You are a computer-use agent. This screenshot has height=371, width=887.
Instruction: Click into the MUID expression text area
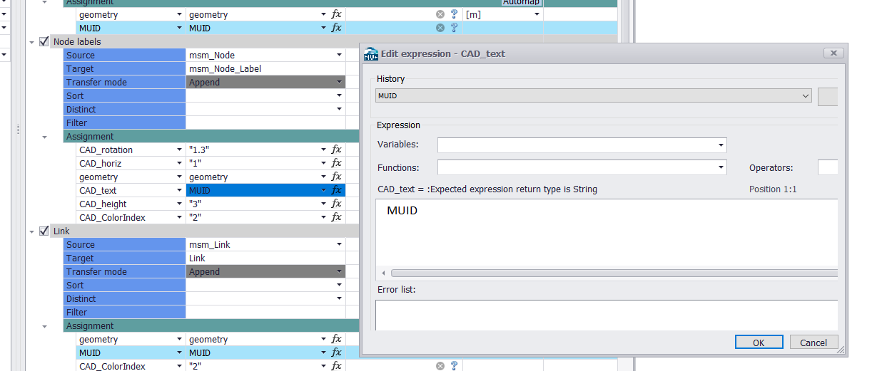coord(607,232)
